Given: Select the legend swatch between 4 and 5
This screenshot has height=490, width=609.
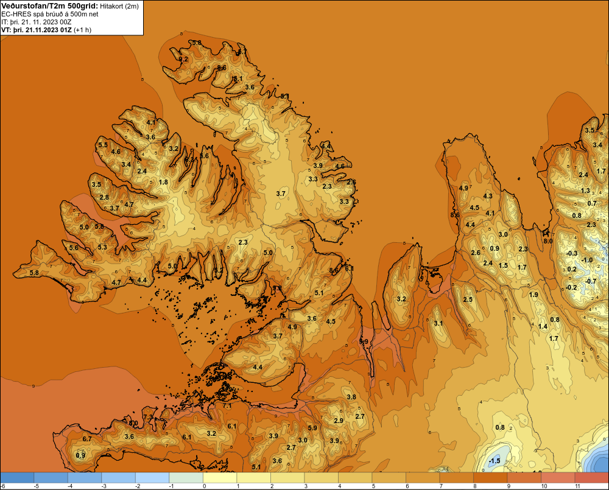Looking at the screenshot, I should (x=355, y=477).
